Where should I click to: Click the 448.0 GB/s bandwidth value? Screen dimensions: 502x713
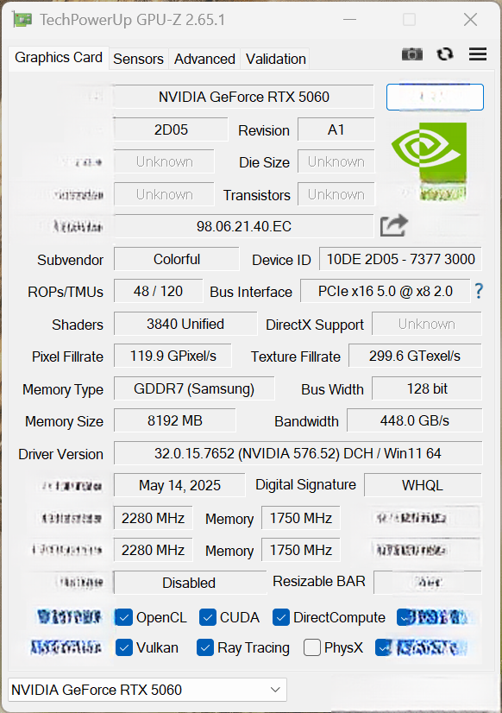[x=414, y=420]
